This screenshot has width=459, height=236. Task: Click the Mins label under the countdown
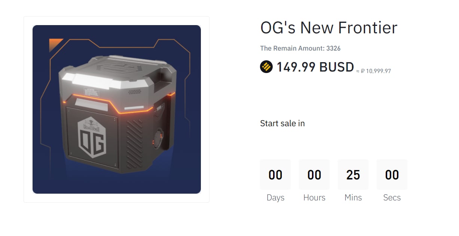(353, 197)
